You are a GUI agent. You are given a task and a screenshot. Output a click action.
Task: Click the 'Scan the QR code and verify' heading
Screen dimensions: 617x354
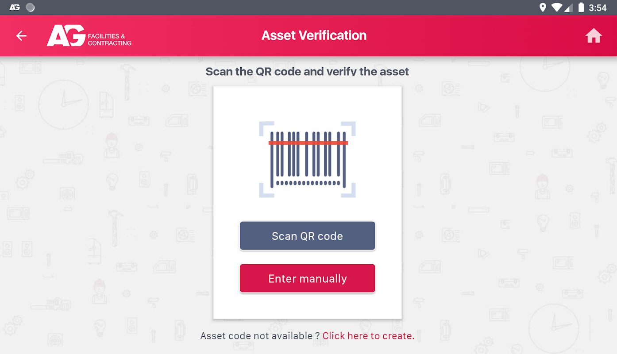[307, 71]
